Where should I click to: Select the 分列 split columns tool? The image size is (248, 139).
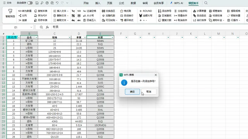pyautogui.click(x=22, y=15)
